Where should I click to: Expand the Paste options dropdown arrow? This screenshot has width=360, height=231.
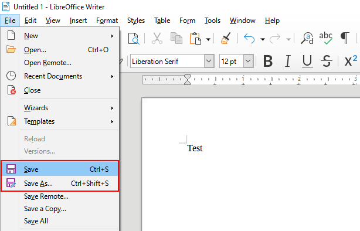point(208,39)
